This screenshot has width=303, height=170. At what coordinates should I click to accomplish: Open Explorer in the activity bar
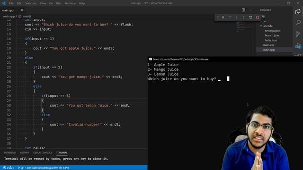(x=298, y=11)
